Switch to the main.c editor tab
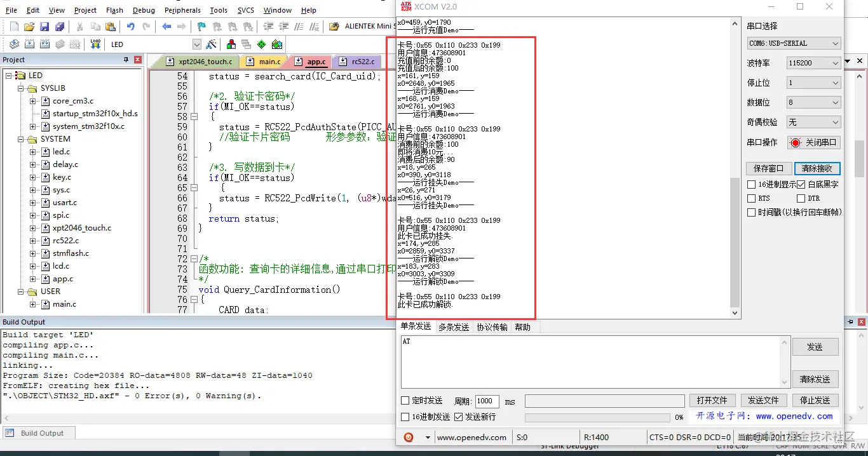The width and height of the screenshot is (868, 456). (264, 62)
